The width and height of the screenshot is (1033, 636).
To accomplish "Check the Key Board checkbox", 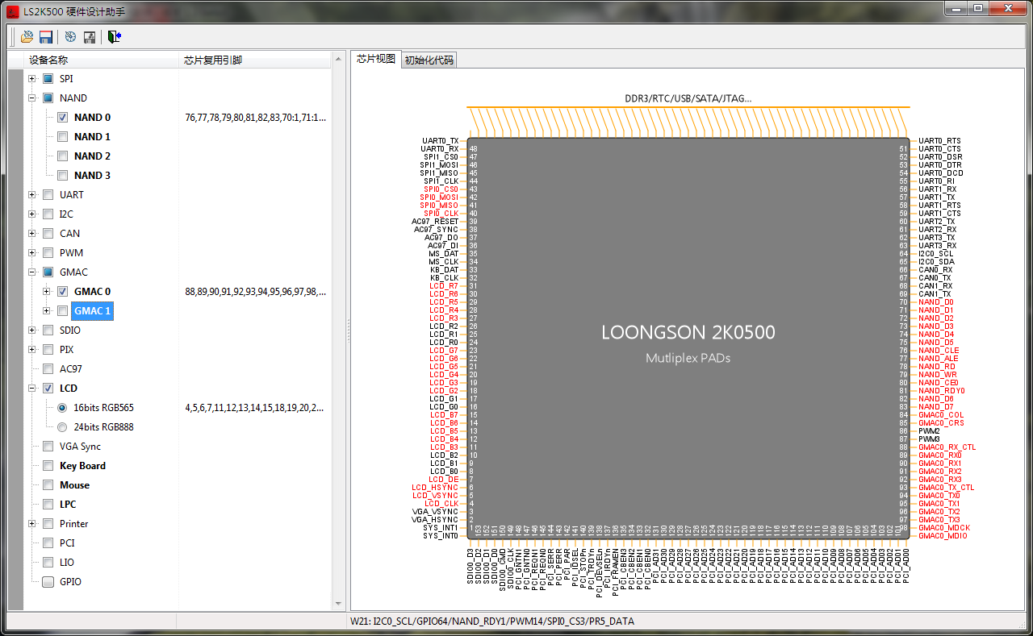I will pos(48,466).
